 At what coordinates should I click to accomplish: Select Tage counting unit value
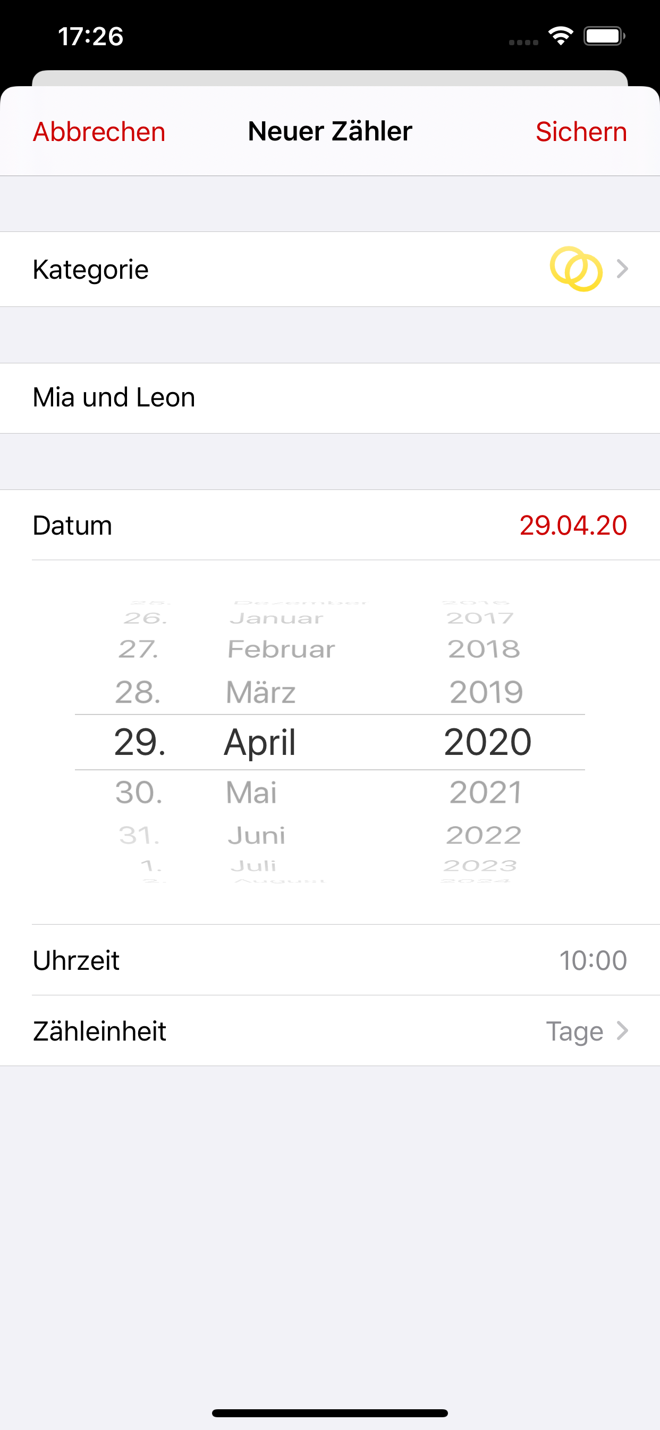[574, 1032]
